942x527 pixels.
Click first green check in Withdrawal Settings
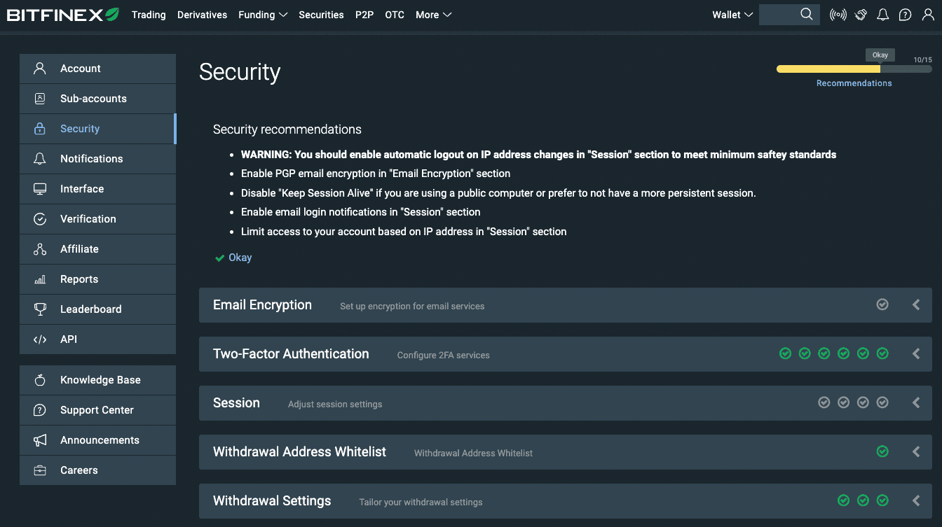(844, 500)
